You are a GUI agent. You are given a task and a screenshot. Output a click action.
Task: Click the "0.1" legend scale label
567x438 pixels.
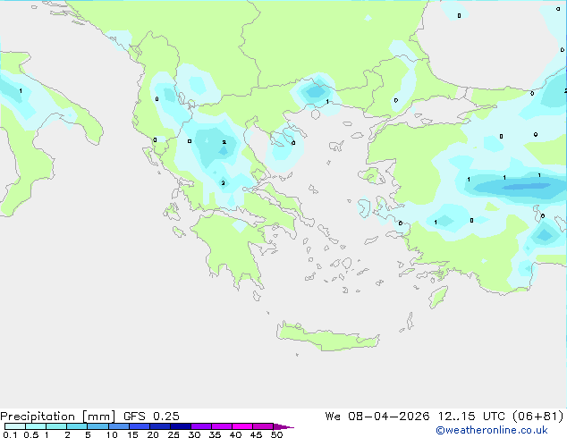tap(10, 434)
